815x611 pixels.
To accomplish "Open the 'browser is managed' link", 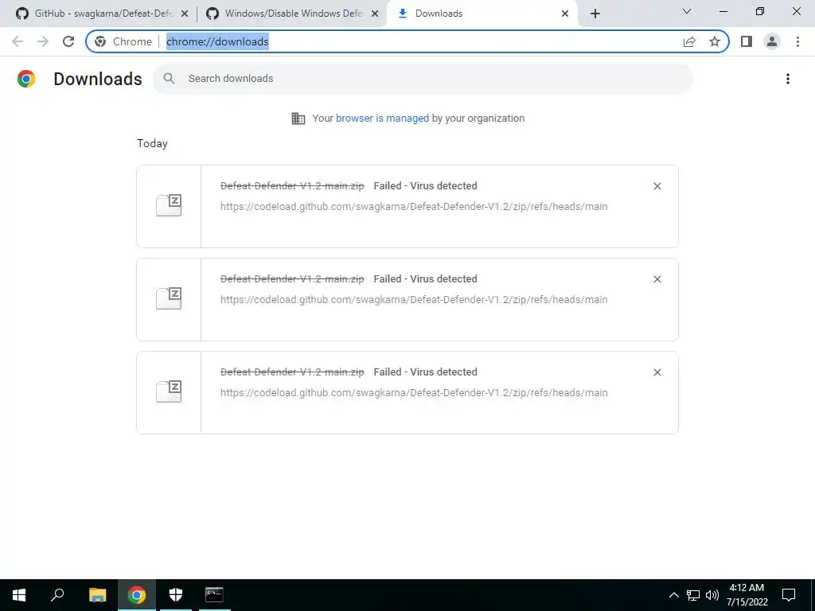I will (382, 119).
